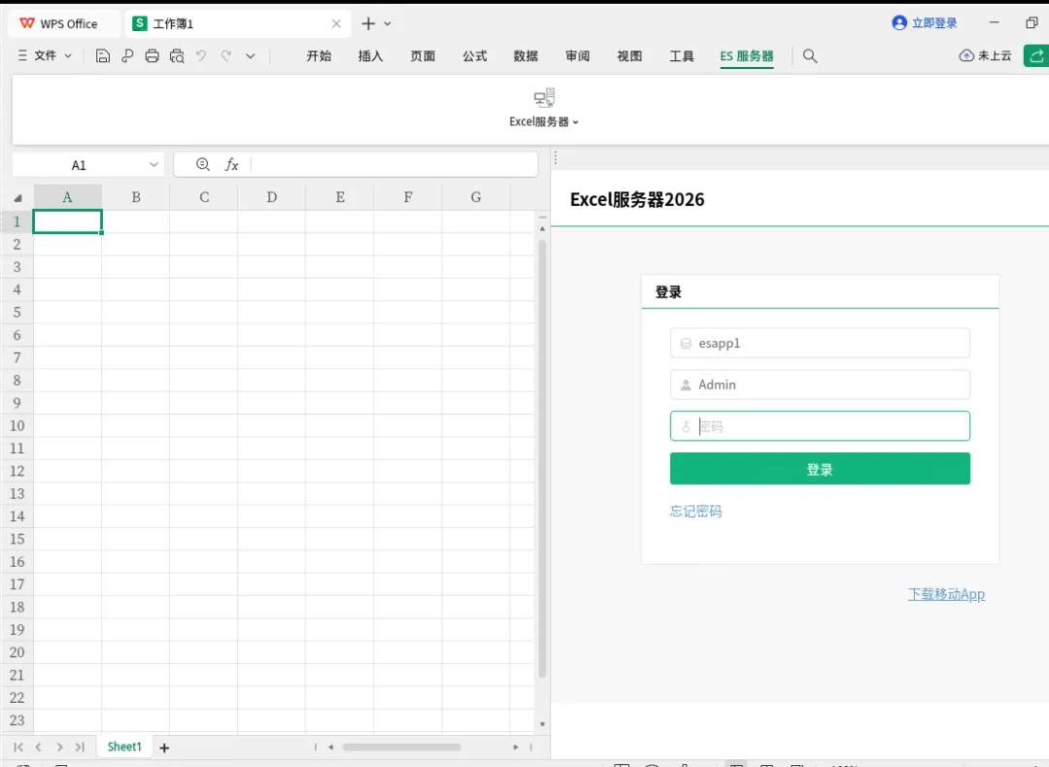This screenshot has width=1049, height=767.
Task: Click the new tab plus button
Action: point(368,23)
